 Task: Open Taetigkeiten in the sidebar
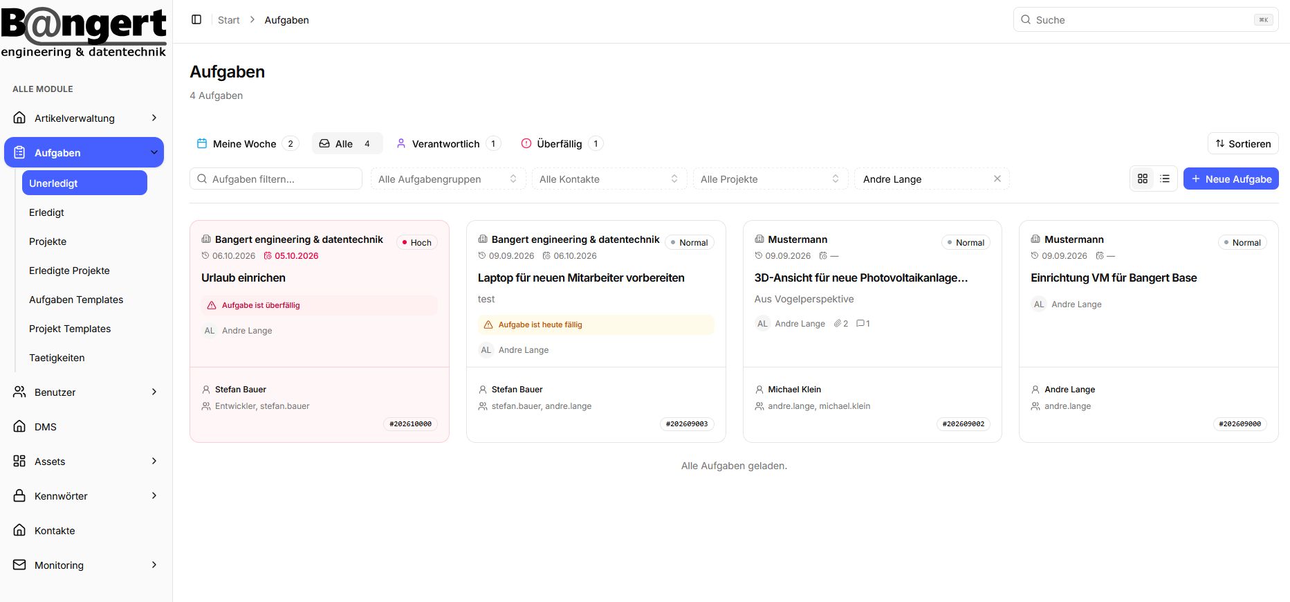[x=57, y=358]
